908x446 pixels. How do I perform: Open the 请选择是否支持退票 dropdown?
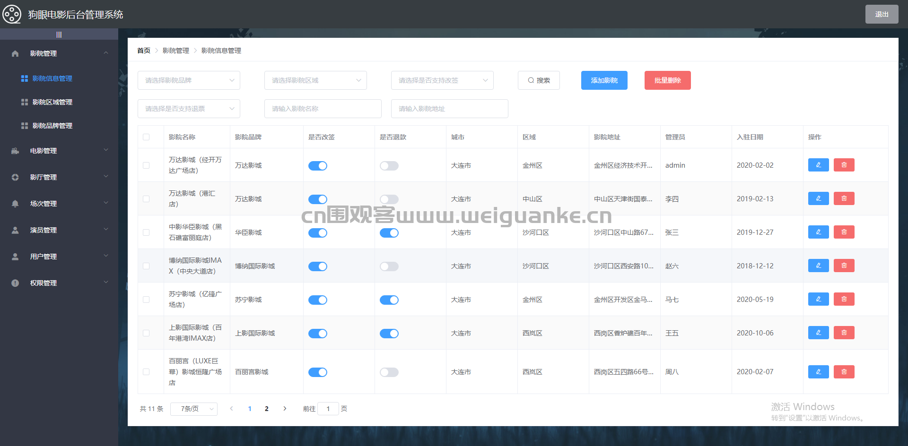[x=189, y=109]
